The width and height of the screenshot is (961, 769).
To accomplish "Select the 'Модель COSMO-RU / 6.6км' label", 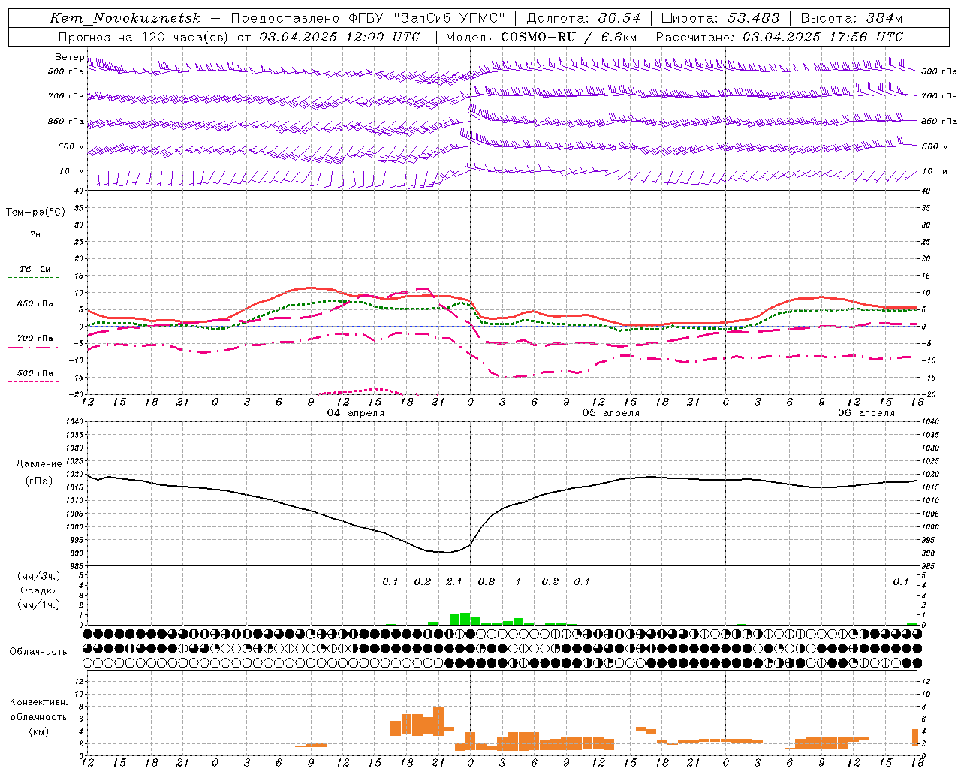I will (x=541, y=37).
